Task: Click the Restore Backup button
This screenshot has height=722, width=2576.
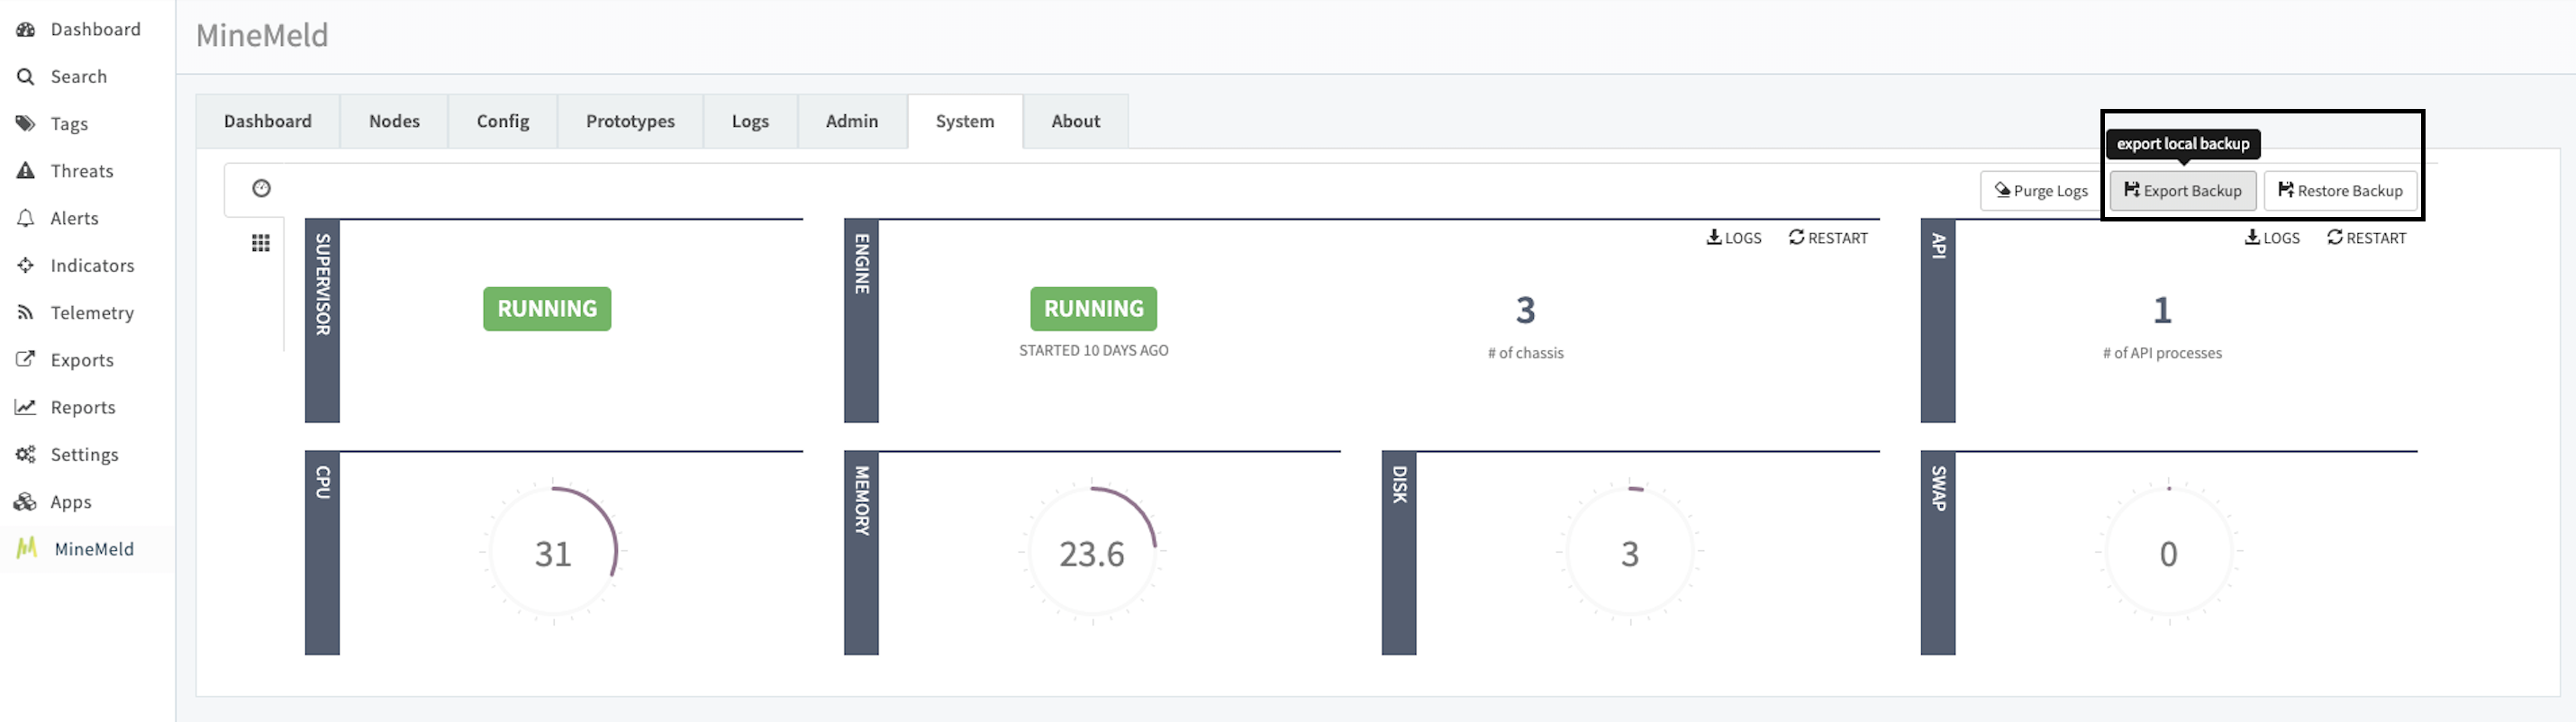Action: 2340,190
